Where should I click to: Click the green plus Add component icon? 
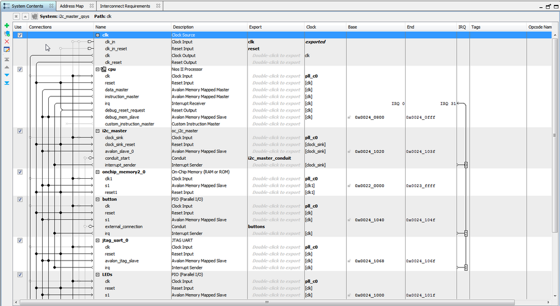click(x=6, y=26)
